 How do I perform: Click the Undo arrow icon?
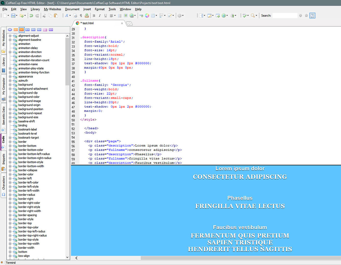click(x=31, y=16)
